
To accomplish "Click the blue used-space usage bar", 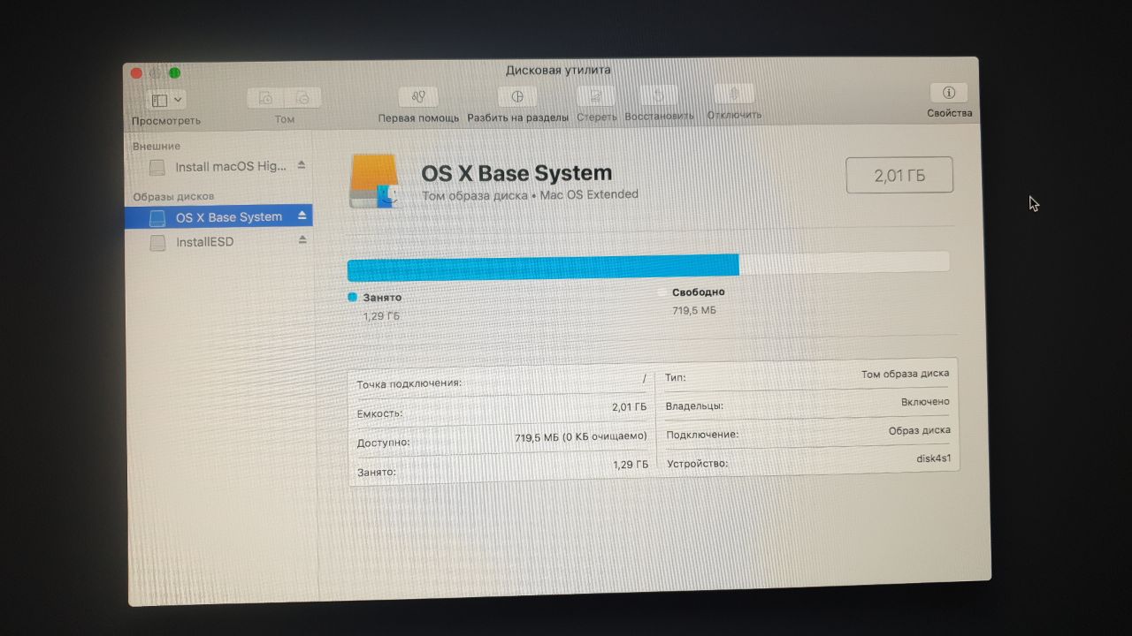I will pos(543,267).
